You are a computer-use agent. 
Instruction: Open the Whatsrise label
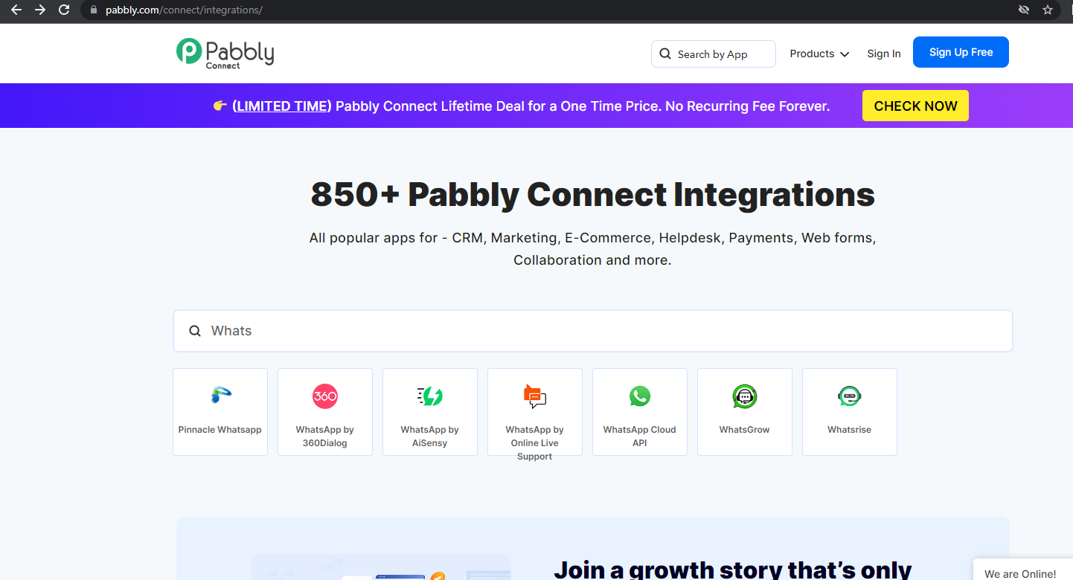click(x=850, y=430)
